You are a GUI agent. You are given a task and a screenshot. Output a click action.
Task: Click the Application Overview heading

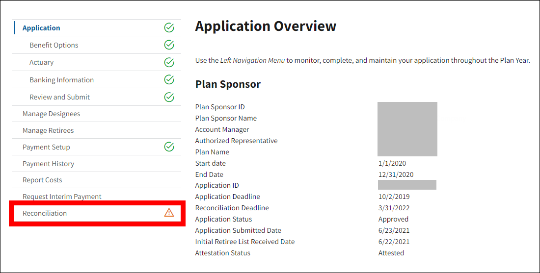point(266,26)
